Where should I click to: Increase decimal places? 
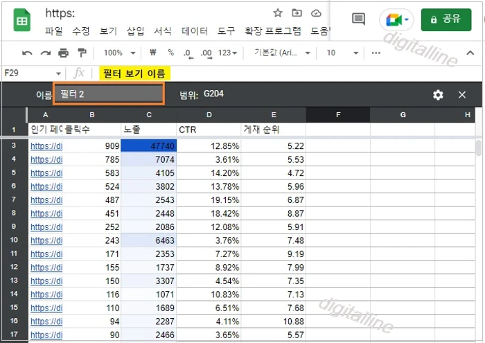pyautogui.click(x=206, y=53)
